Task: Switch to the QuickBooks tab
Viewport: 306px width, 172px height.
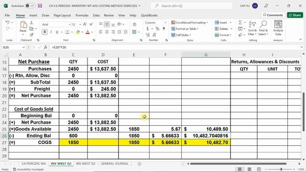Action: 149,15
